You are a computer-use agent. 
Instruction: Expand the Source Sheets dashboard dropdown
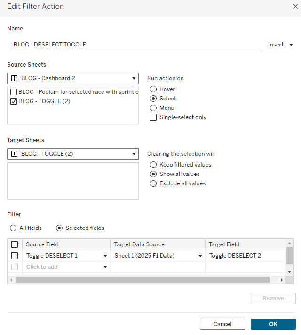coord(134,78)
